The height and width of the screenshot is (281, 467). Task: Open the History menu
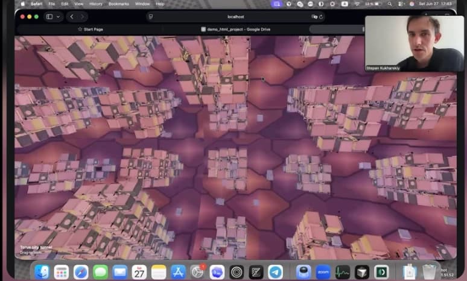[95, 4]
